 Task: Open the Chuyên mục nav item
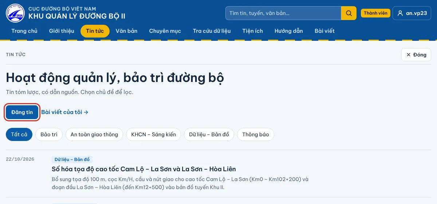pyautogui.click(x=165, y=31)
